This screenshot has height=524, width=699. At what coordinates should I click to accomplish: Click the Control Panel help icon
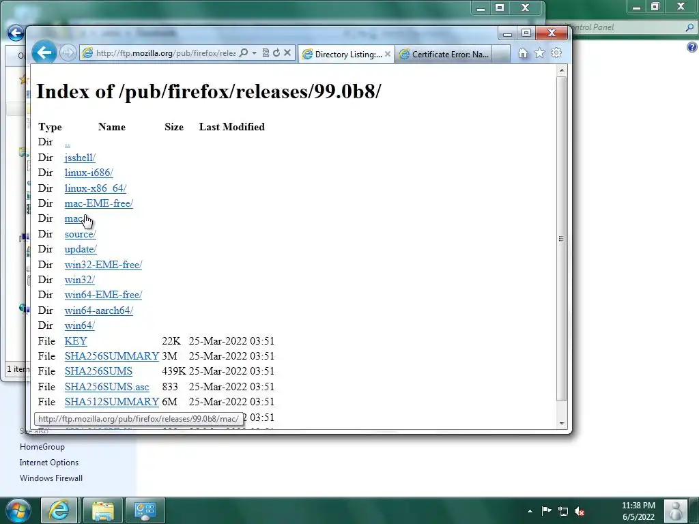(692, 47)
